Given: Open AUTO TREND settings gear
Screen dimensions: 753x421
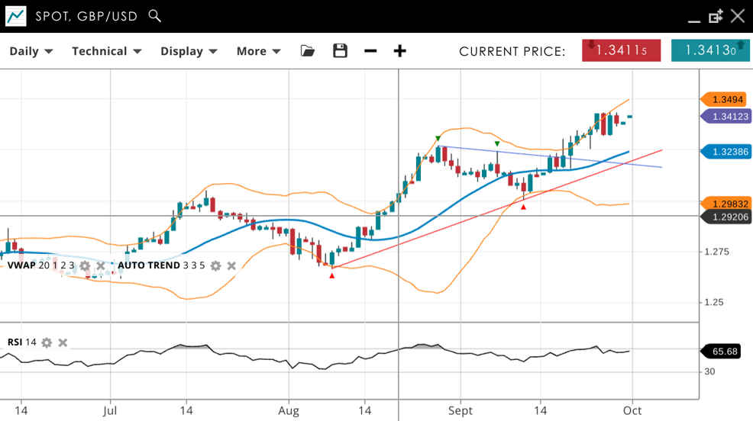Looking at the screenshot, I should point(215,266).
